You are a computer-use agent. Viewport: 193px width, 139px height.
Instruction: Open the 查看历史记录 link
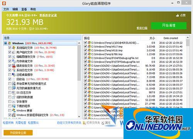click(48, 15)
